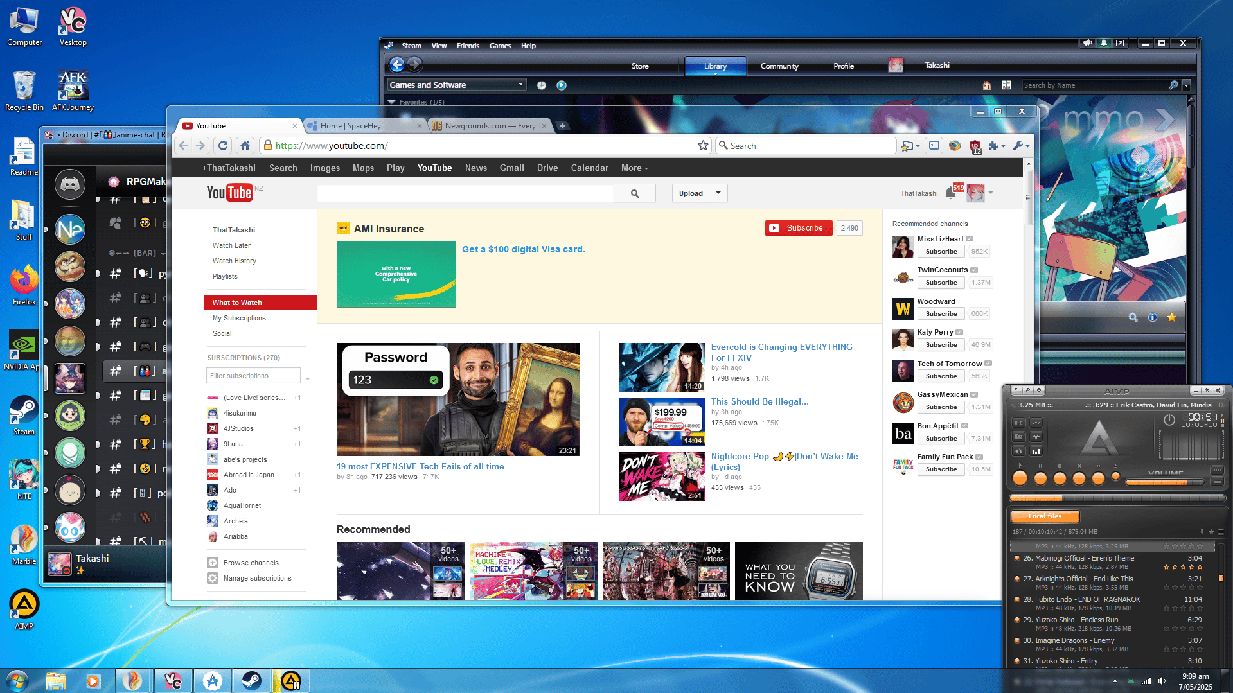
Task: Toggle A-B repeat in AIMP
Action: click(1019, 423)
